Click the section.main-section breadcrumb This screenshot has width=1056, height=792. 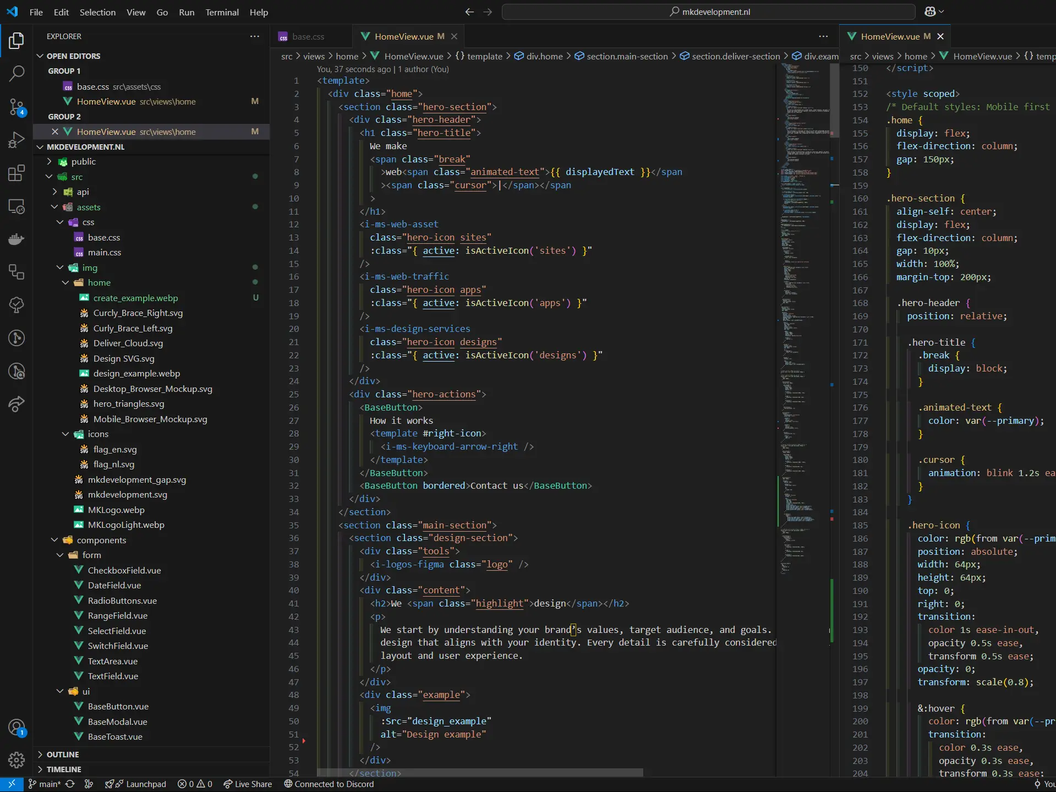coord(621,56)
